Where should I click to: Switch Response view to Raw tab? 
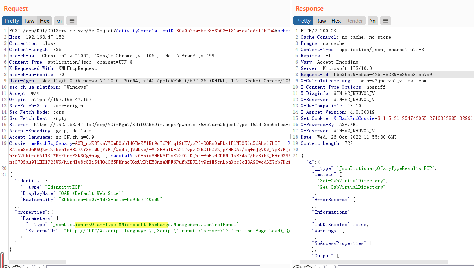click(x=321, y=21)
